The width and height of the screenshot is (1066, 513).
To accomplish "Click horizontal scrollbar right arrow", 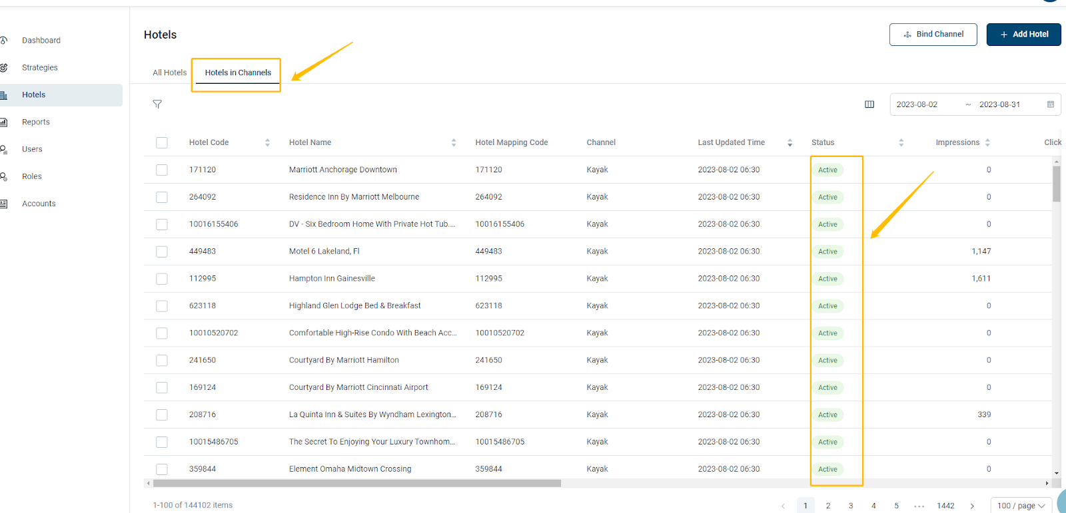I will click(x=1047, y=484).
